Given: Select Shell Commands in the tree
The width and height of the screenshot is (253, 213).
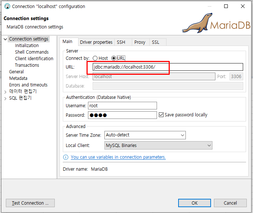Looking at the screenshot, I should point(32,52).
